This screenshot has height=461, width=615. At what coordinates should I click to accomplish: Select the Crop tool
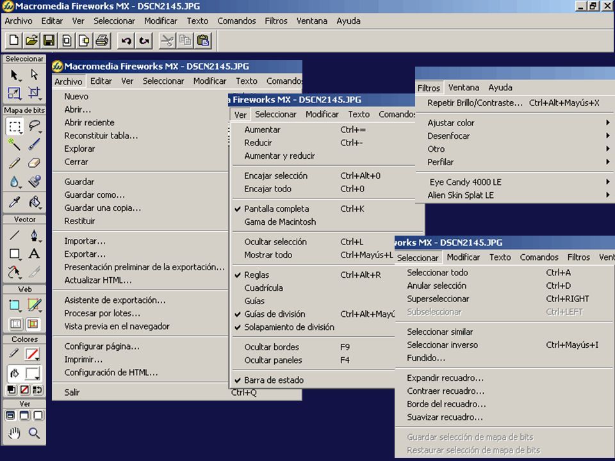pos(34,93)
